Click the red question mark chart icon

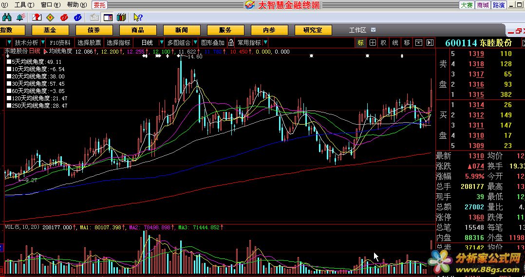[37, 17]
